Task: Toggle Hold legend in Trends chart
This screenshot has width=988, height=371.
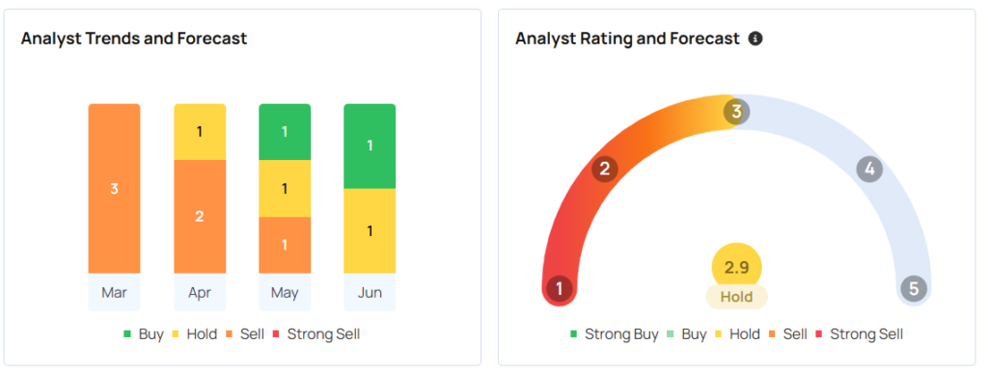Action: [194, 333]
